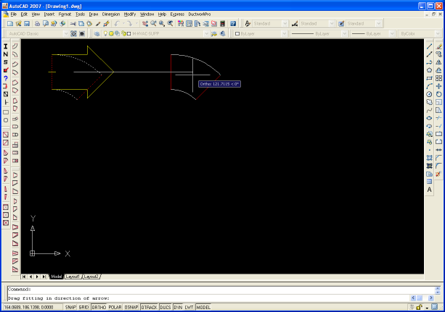Open the dimension style Standard dropdown
445x312 pixels.
click(x=332, y=23)
